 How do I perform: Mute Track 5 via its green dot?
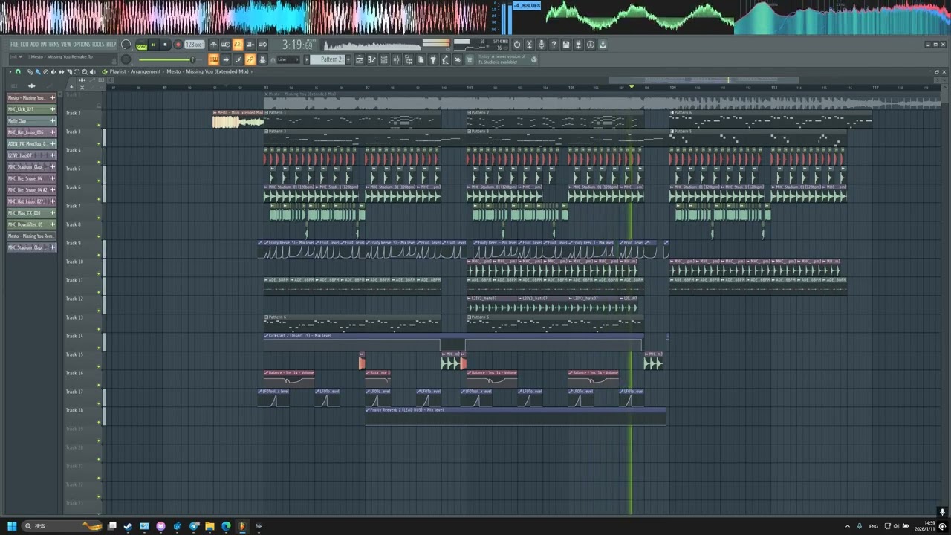coord(99,181)
